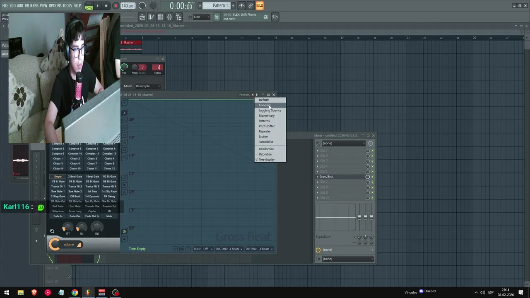Viewport: 530px width, 298px height.
Task: Open the HOLD Off dropdown
Action: click(203, 249)
